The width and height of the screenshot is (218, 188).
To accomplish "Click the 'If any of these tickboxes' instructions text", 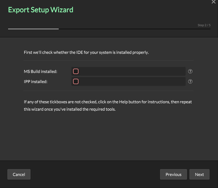I will click(108, 105).
